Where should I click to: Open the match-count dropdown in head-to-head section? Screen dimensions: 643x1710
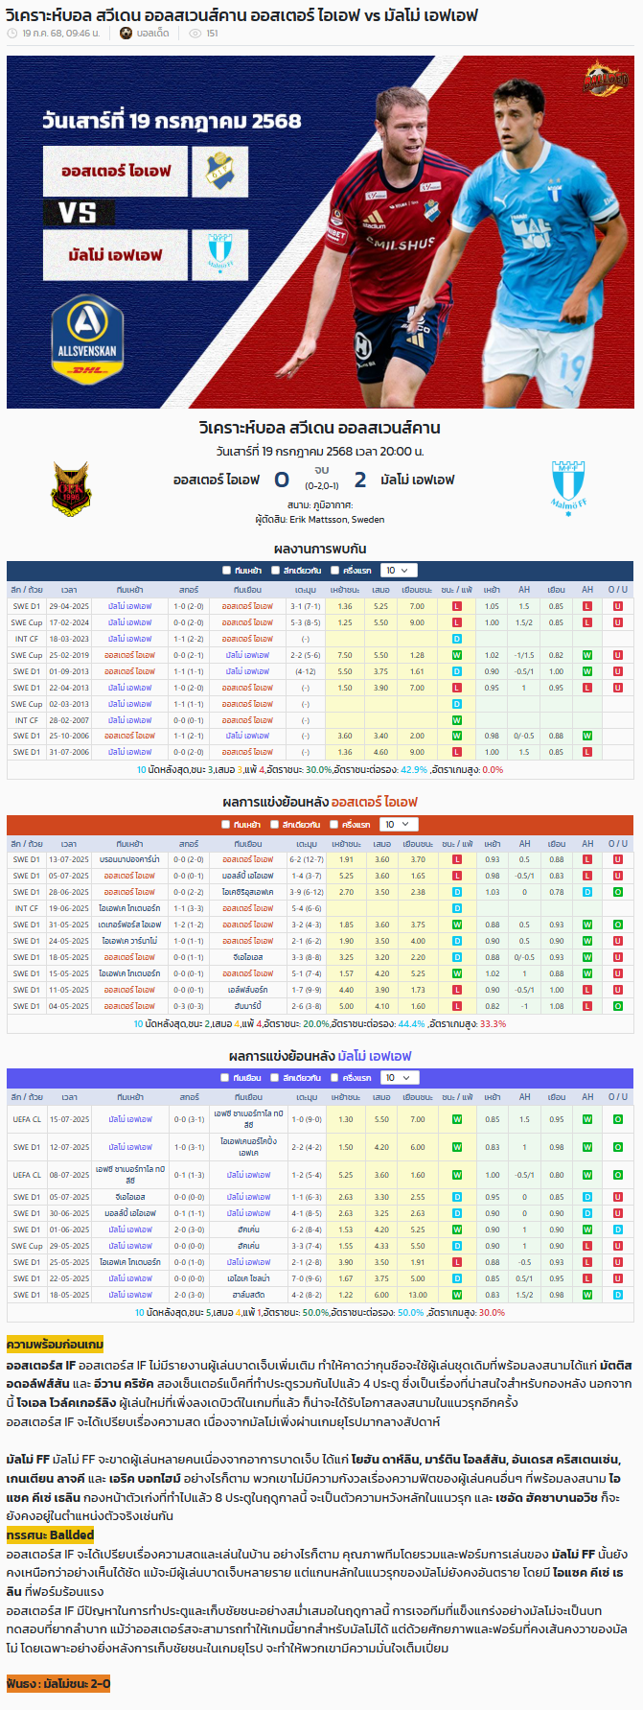[x=399, y=571]
